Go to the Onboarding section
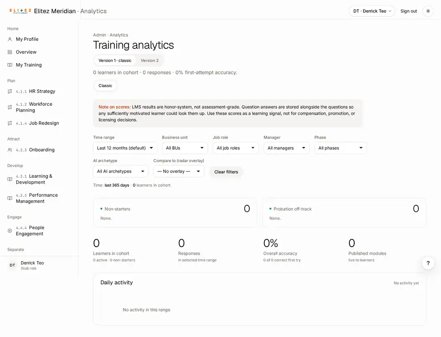Screen dimensions: 441x337 (39, 150)
